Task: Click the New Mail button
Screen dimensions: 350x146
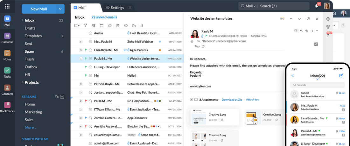Action: click(38, 9)
